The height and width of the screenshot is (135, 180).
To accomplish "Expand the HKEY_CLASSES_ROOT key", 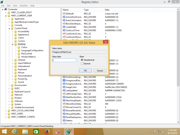I will (6, 13).
